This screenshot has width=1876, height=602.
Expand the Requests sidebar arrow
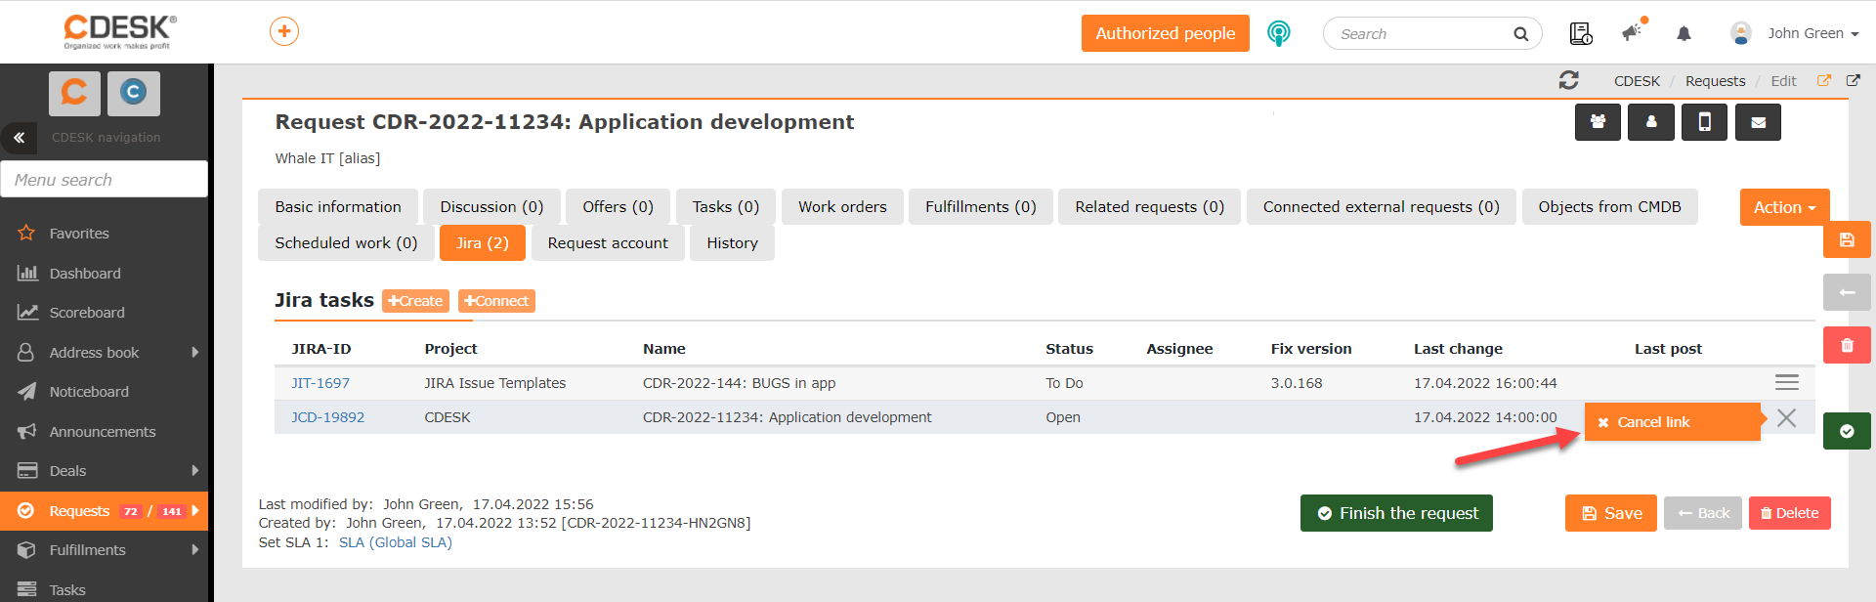pyautogui.click(x=195, y=510)
